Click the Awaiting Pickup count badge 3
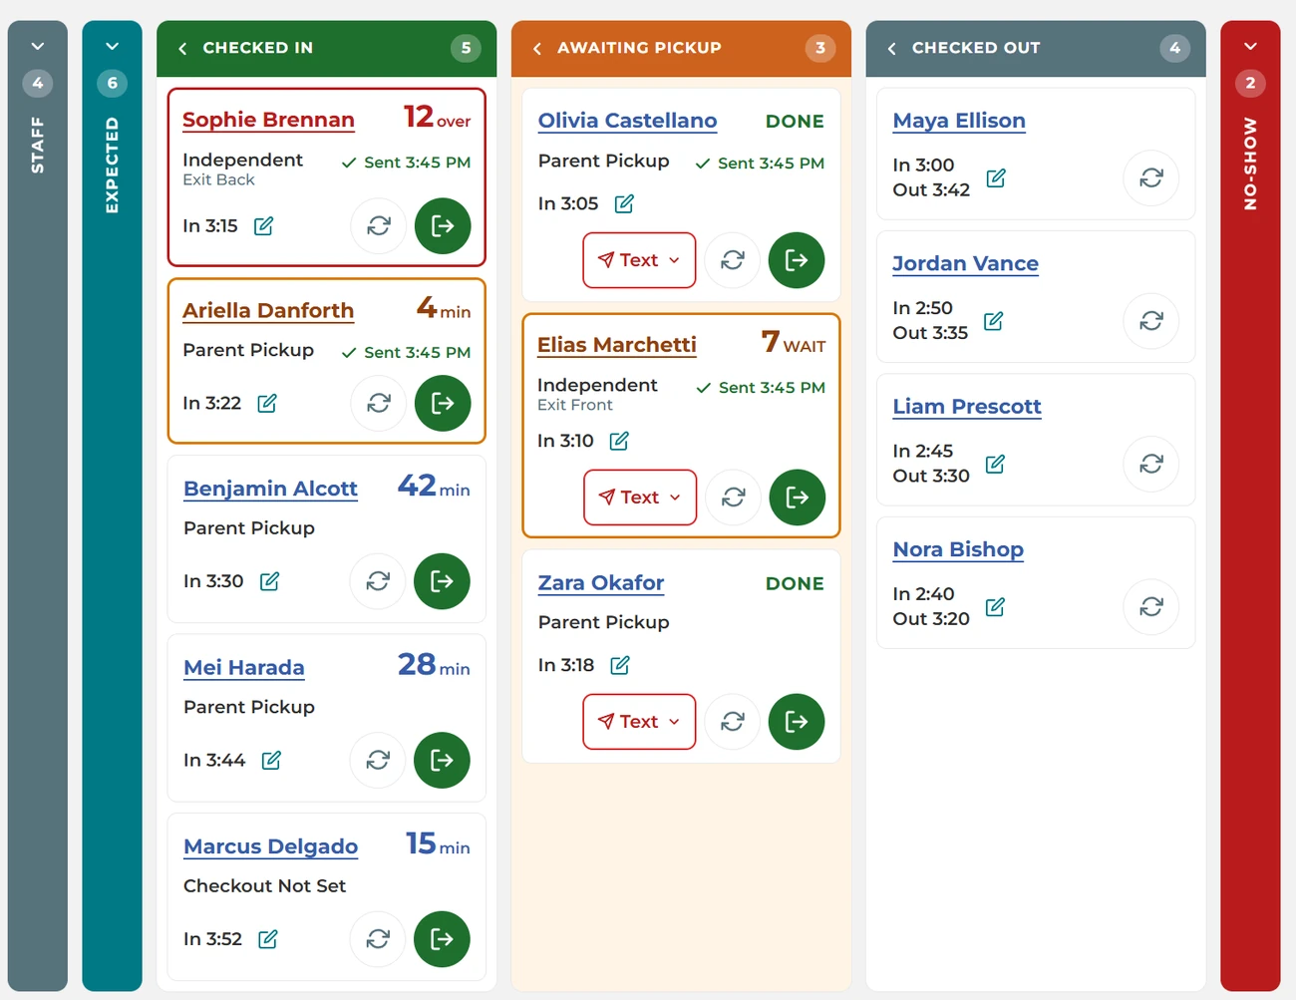This screenshot has height=1000, width=1296. click(820, 48)
